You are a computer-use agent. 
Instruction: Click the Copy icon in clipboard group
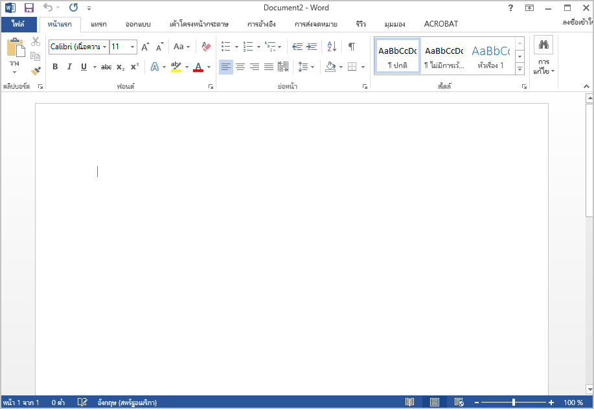35,56
